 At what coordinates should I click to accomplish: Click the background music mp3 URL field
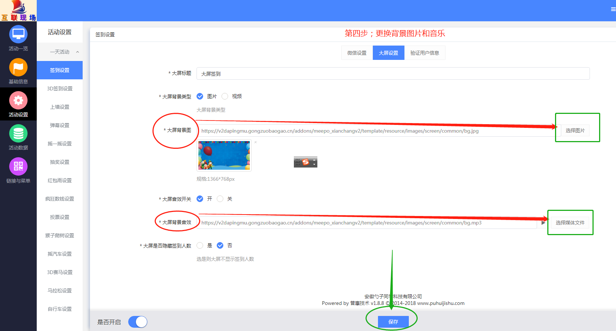(x=367, y=223)
